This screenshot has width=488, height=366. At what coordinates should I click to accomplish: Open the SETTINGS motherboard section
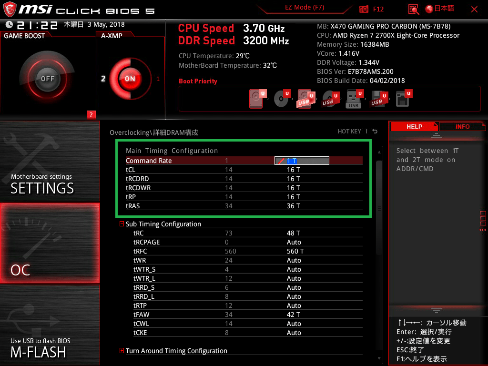50,161
